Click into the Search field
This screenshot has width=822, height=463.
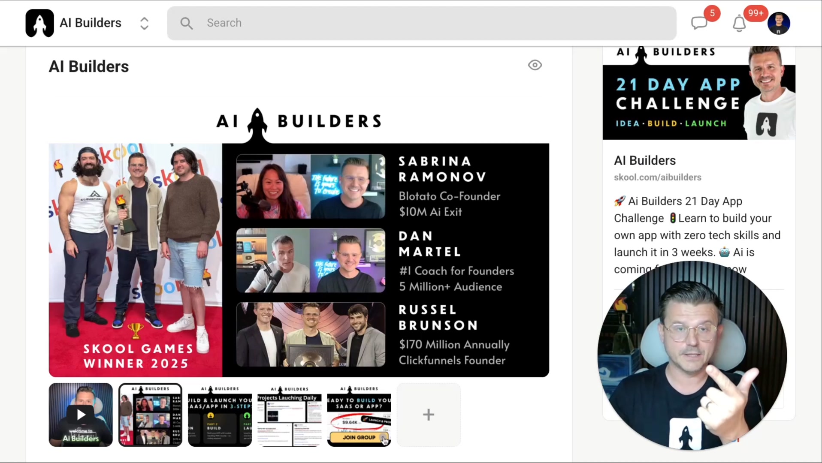click(422, 23)
